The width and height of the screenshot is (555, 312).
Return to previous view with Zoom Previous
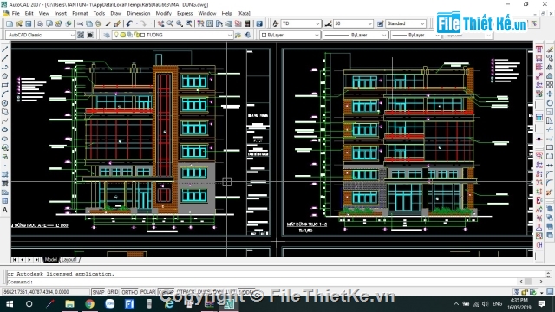189,23
